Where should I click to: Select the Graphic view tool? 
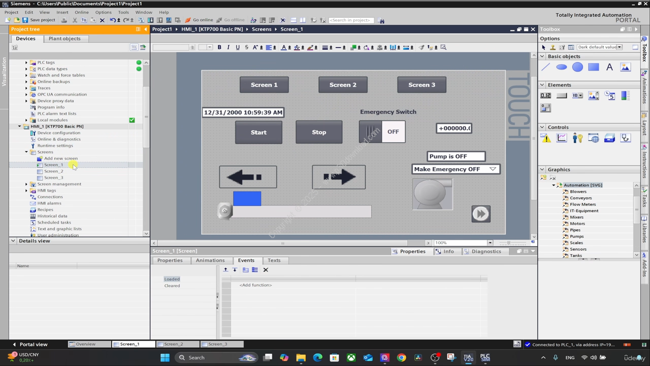tap(625, 67)
